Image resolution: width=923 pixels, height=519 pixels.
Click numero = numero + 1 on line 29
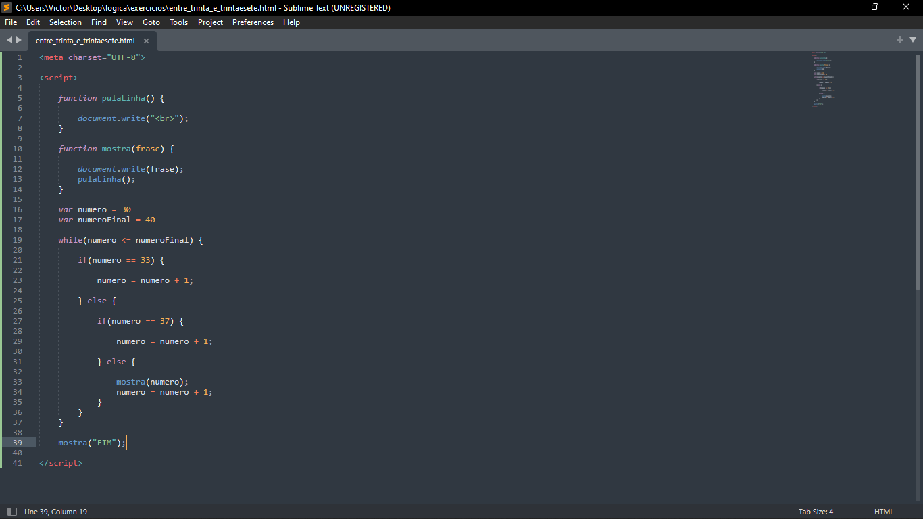click(164, 341)
